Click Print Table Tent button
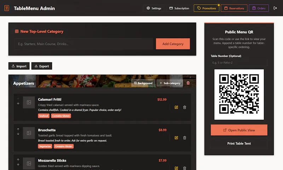This screenshot has width=283, height=170. click(x=239, y=144)
